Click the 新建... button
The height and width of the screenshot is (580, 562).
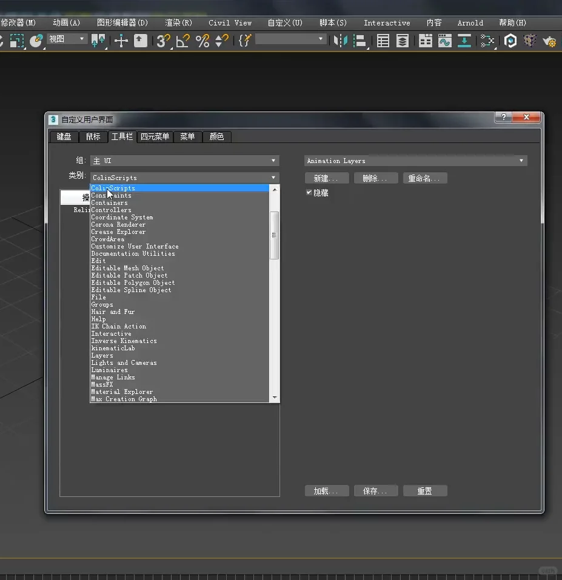[x=326, y=178]
